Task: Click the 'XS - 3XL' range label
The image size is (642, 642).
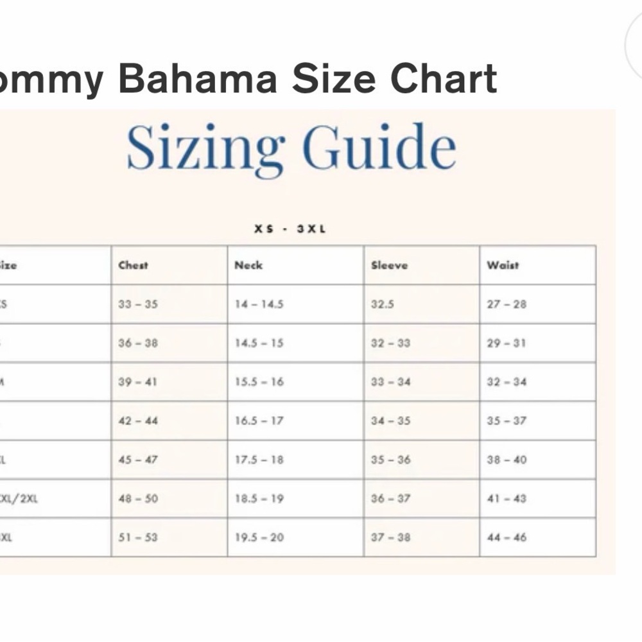Action: click(290, 229)
